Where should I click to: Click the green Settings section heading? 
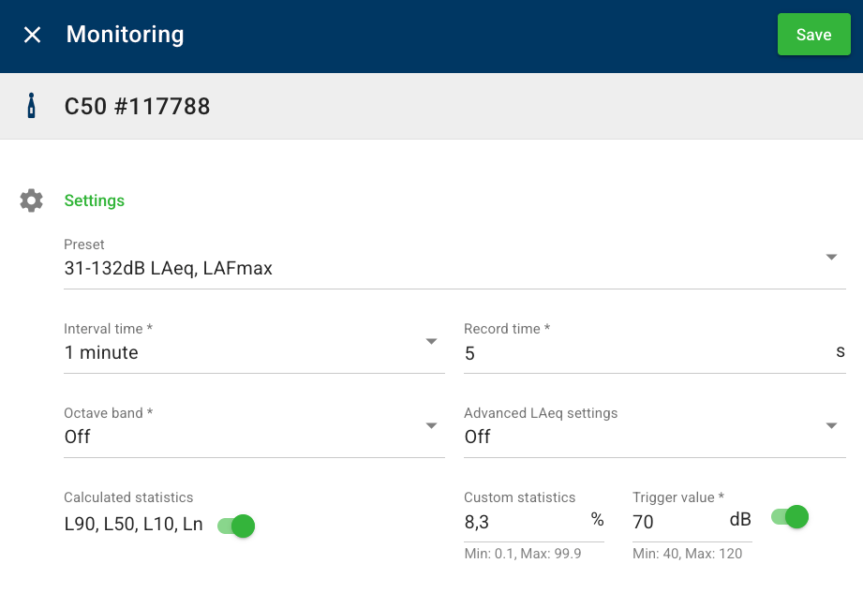tap(94, 200)
